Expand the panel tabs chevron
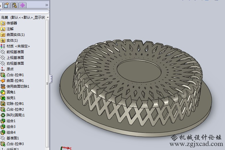Image resolution: width=225 pixels, height=150 pixels. pyautogui.click(x=47, y=5)
